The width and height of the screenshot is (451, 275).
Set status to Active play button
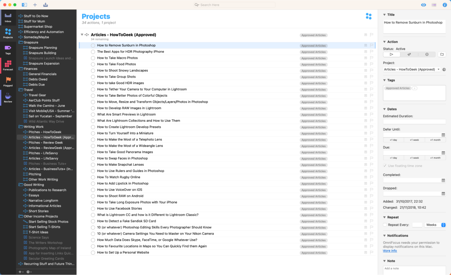(x=391, y=55)
